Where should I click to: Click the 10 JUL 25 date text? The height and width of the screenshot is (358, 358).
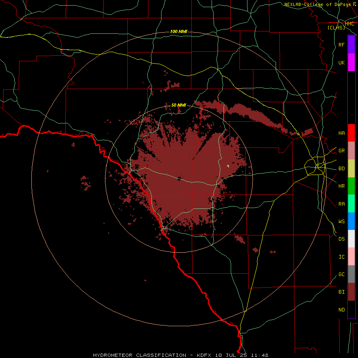pos(232,355)
